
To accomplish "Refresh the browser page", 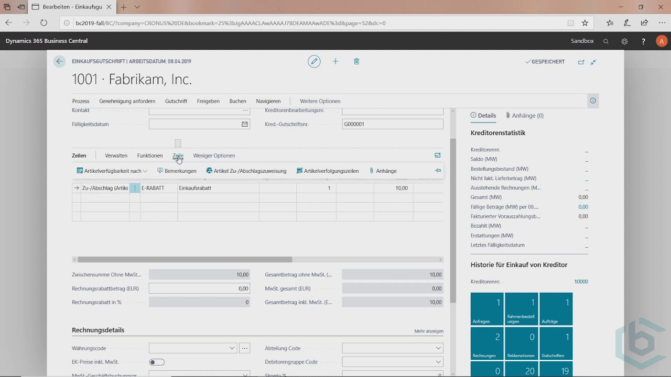I will click(44, 23).
